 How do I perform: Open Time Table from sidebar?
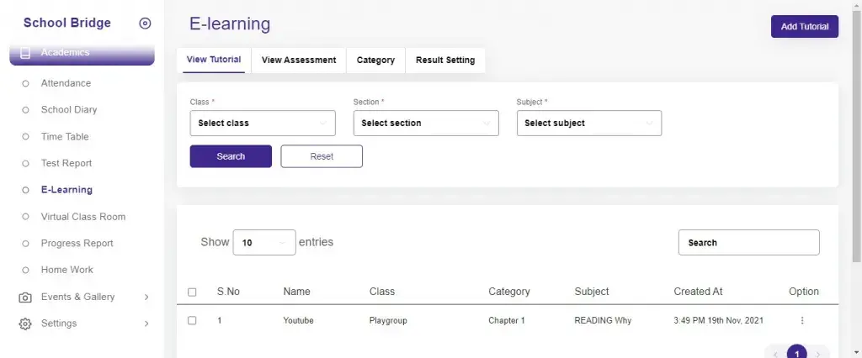pos(65,137)
